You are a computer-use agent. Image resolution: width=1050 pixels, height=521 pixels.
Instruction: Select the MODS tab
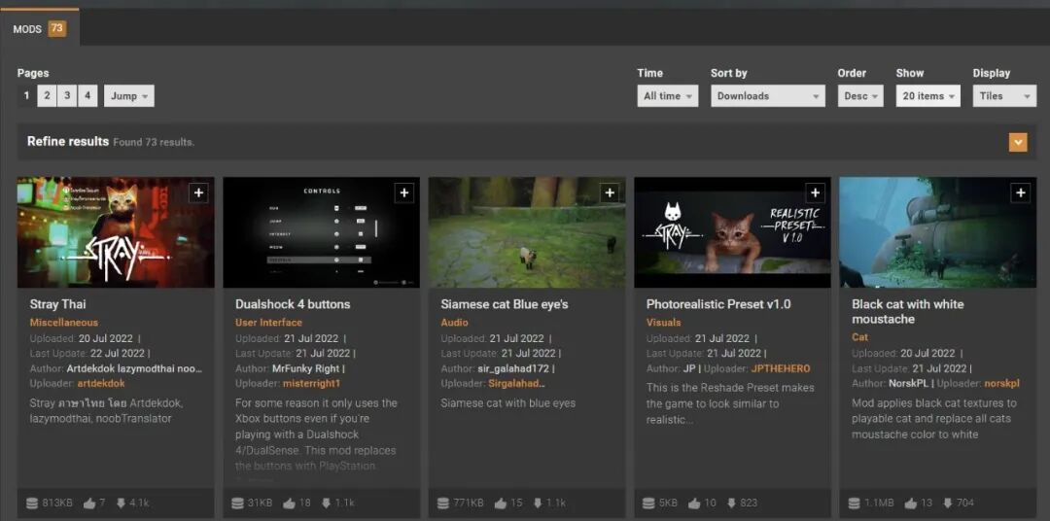[40, 28]
